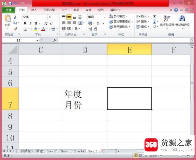Click the Align Text Left icon
The image size is (196, 160).
[x=64, y=23]
